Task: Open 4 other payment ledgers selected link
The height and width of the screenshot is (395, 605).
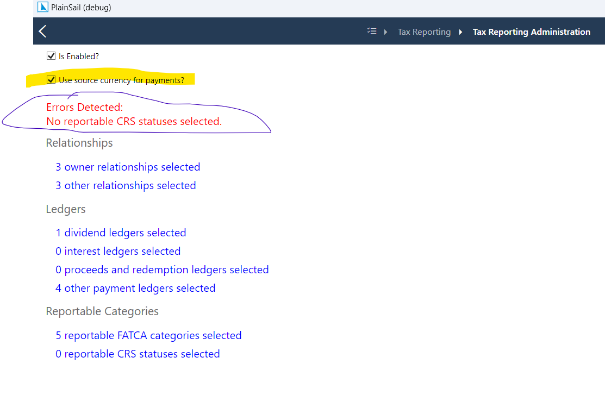Action: (135, 288)
